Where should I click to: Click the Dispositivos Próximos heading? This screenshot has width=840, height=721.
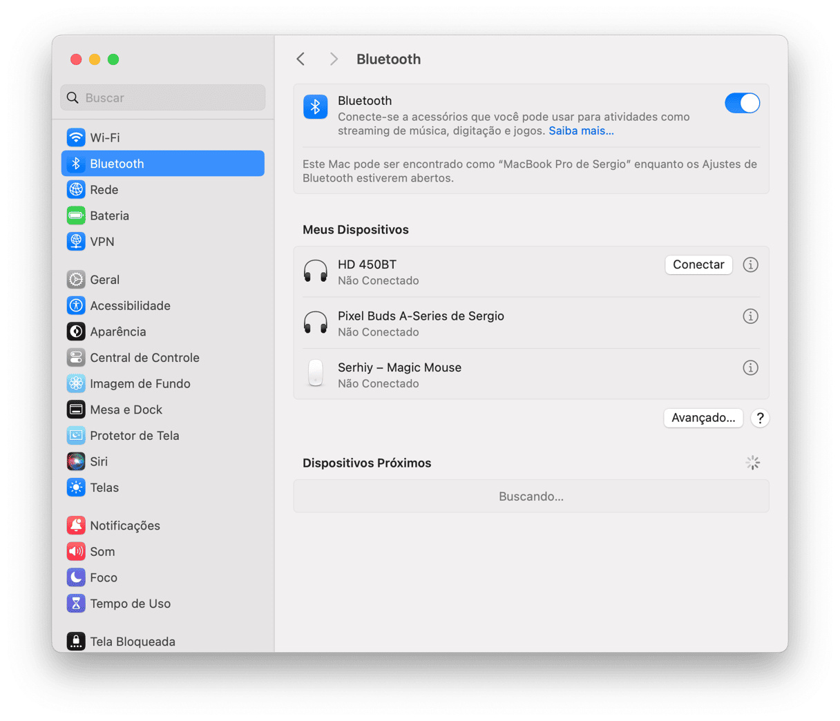tap(367, 463)
